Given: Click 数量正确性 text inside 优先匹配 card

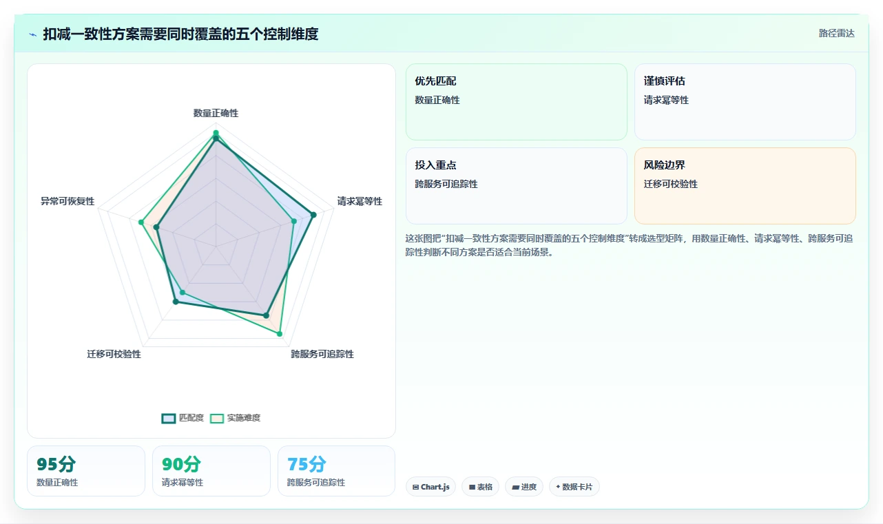Looking at the screenshot, I should [437, 100].
